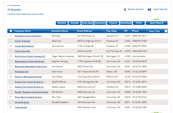Sort by Company Name column arrows

(x=49, y=31)
